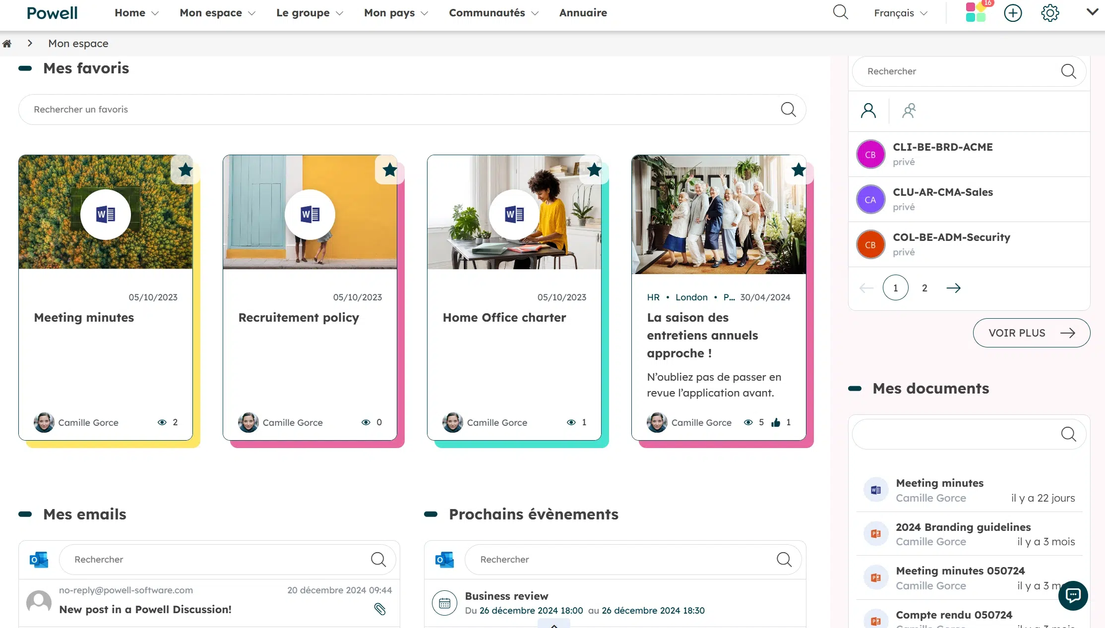1105x628 pixels.
Task: Click the VOIR PLUS button
Action: tap(1031, 333)
